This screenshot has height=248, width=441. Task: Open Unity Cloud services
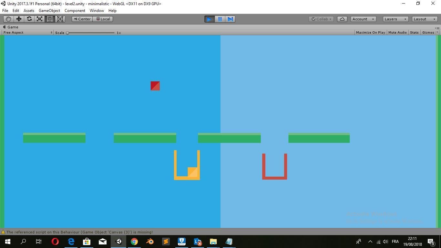point(342,19)
